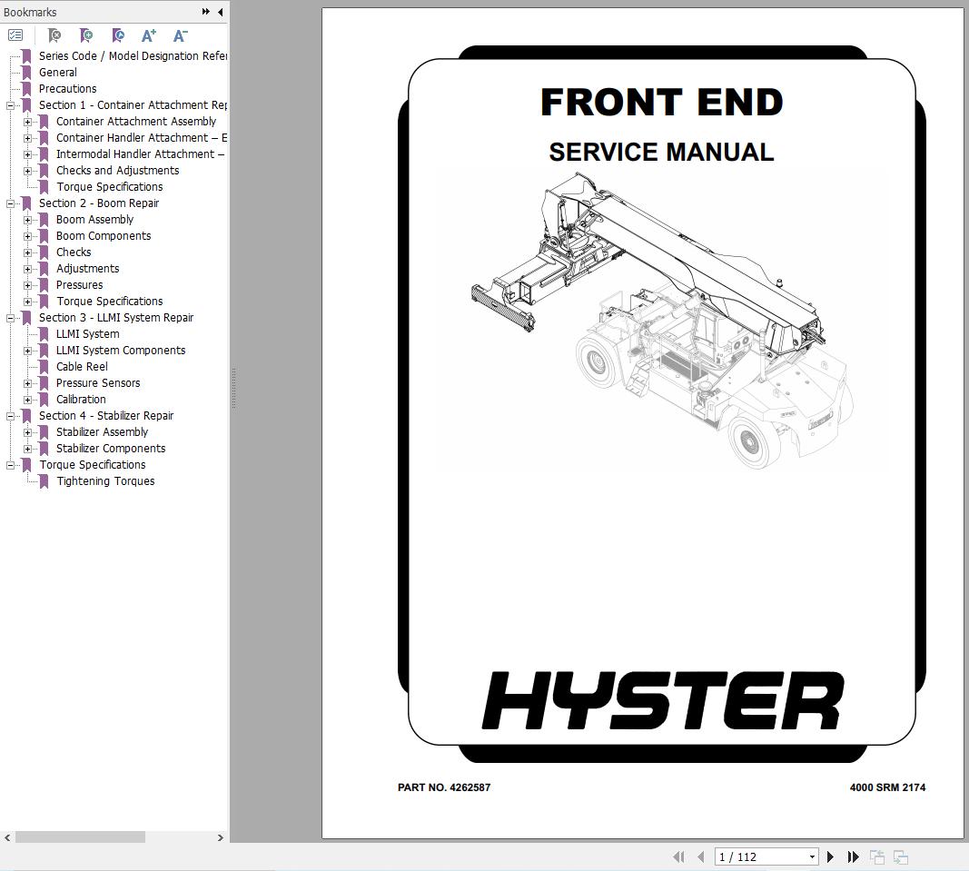Collapse Section 1 - Container Attachment tree node
The image size is (969, 871).
[x=10, y=105]
